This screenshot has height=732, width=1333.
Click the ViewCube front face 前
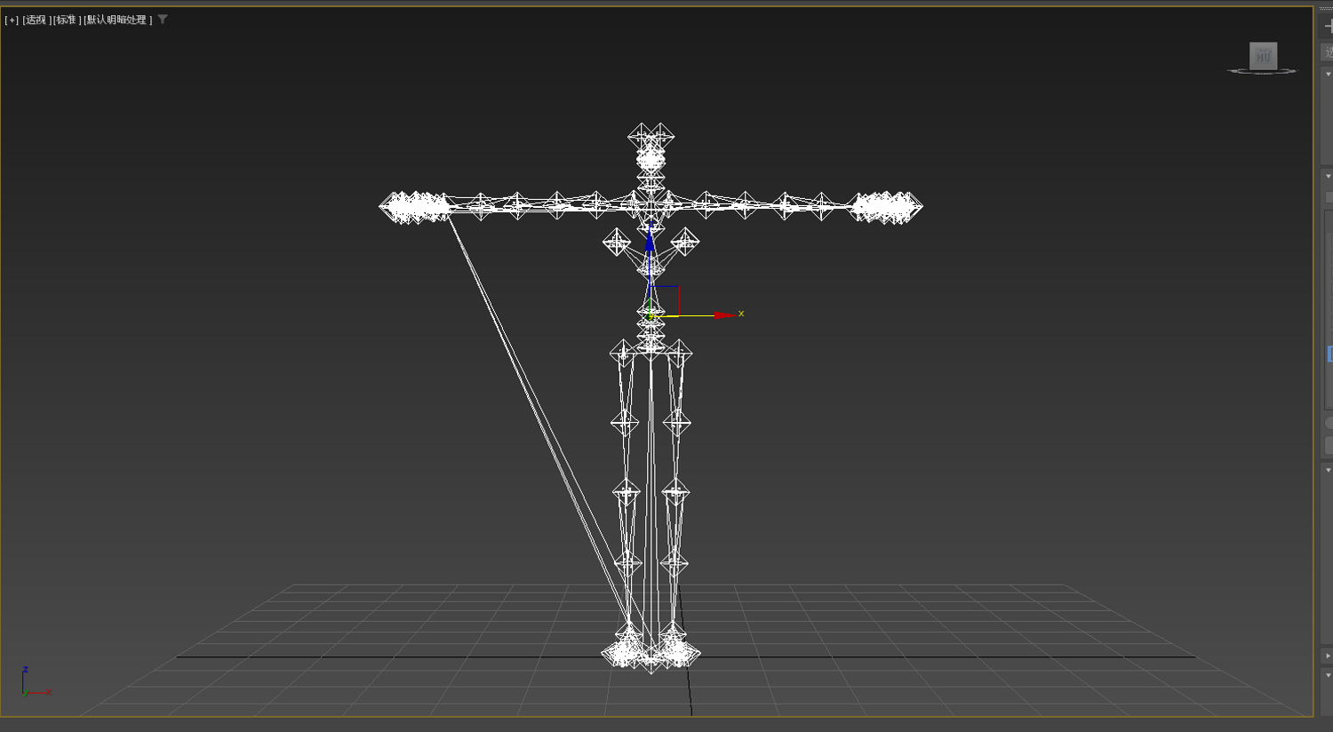click(x=1263, y=55)
